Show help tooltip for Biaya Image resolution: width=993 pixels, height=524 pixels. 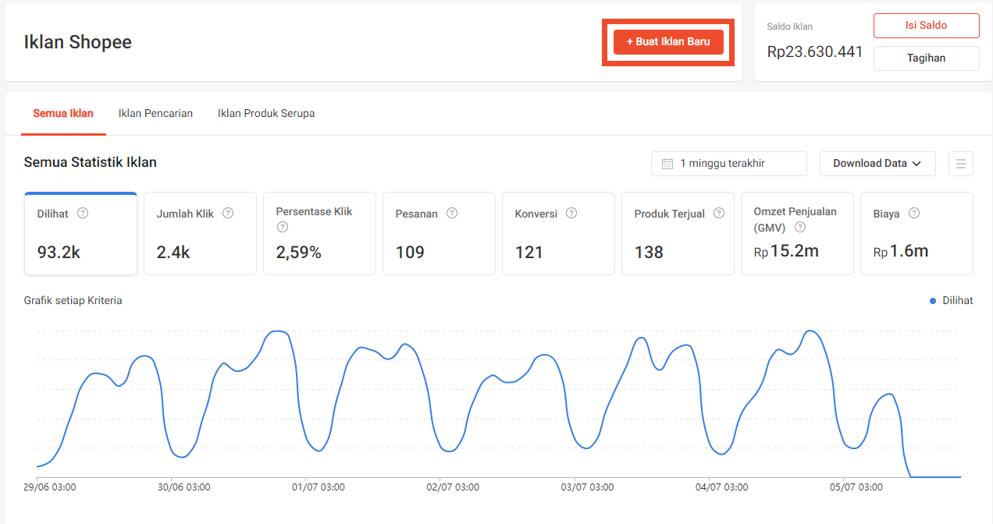tap(914, 213)
